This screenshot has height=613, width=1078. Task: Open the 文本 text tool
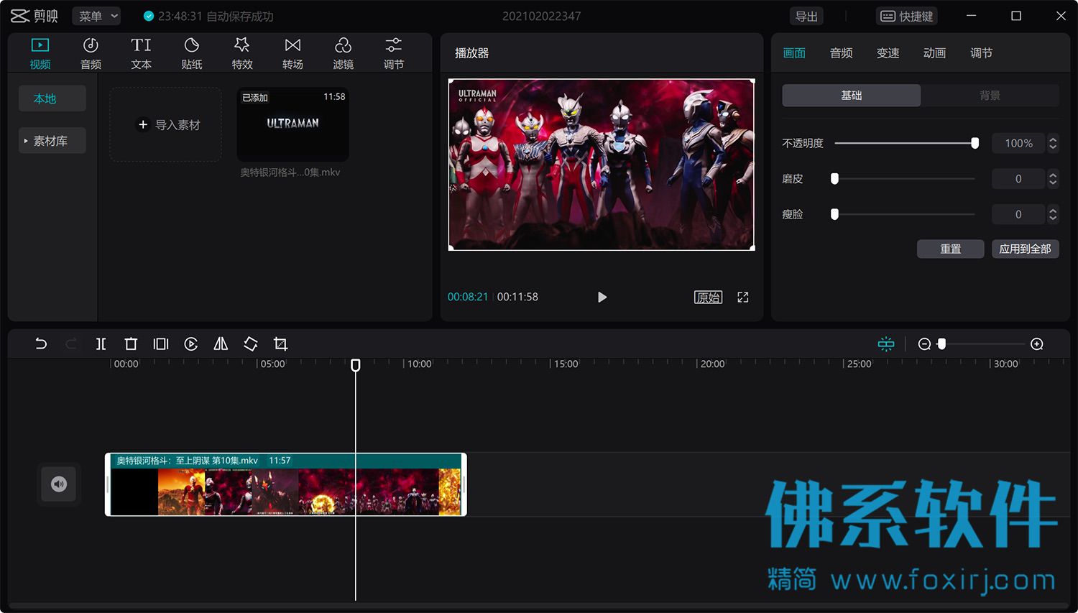click(x=141, y=53)
